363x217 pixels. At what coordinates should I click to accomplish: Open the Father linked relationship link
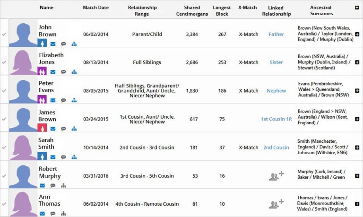pos(276,35)
